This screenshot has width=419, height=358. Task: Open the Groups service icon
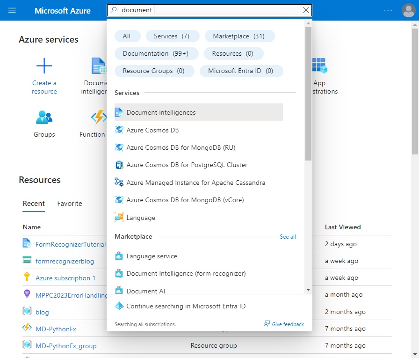(44, 117)
